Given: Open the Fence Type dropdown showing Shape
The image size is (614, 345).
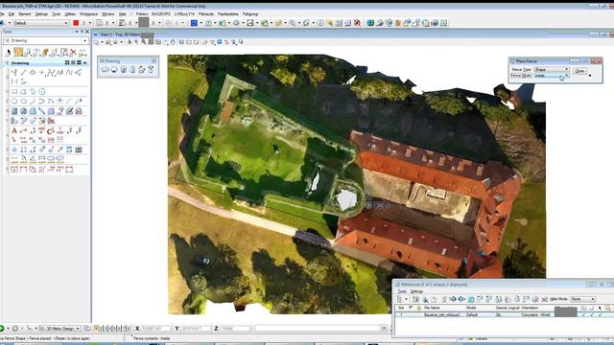Looking at the screenshot, I should (x=552, y=69).
